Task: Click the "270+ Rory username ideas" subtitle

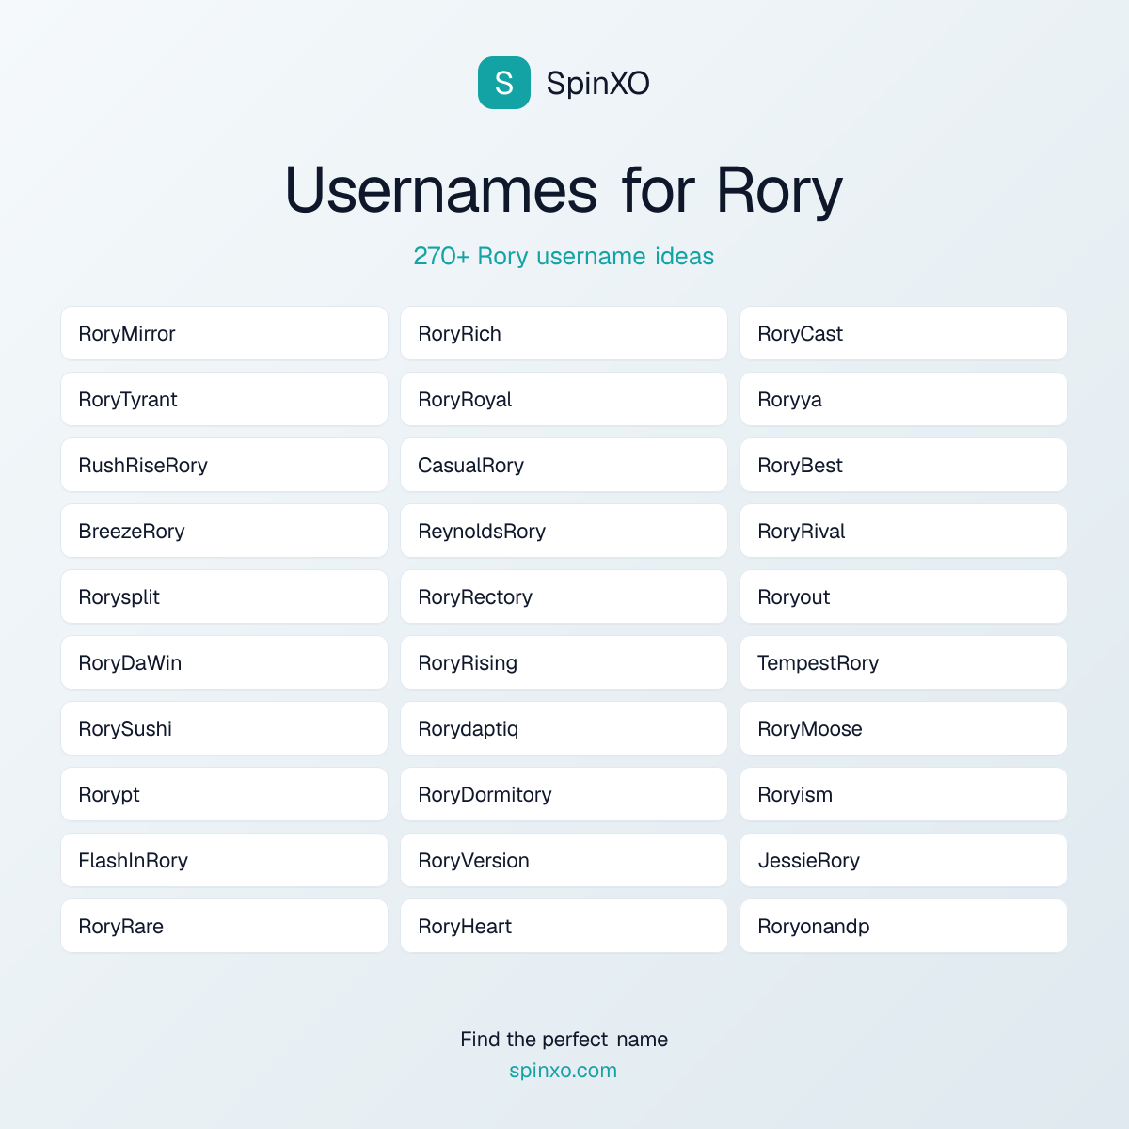Action: [564, 256]
